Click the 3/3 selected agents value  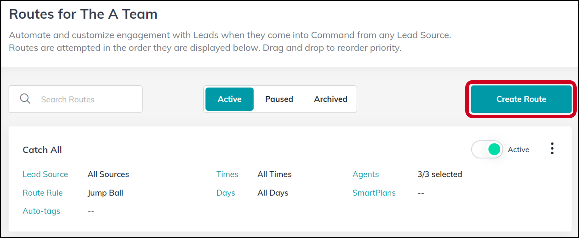tap(440, 174)
